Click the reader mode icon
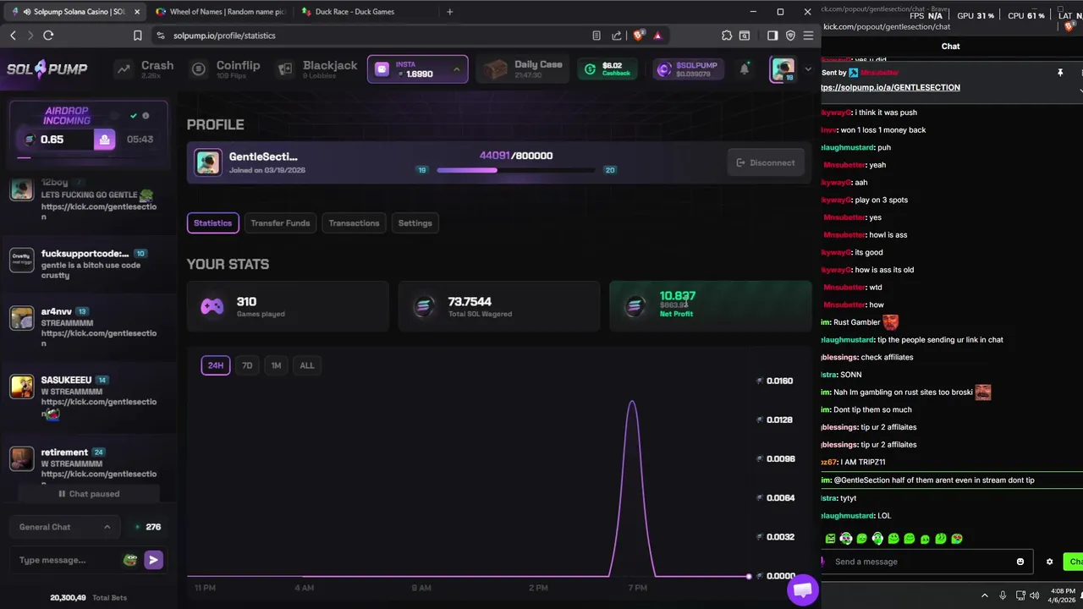 pyautogui.click(x=596, y=36)
